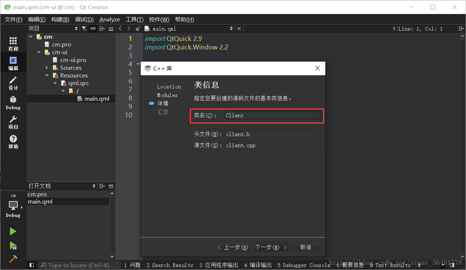Click 取消 to cancel the wizard

click(306, 247)
